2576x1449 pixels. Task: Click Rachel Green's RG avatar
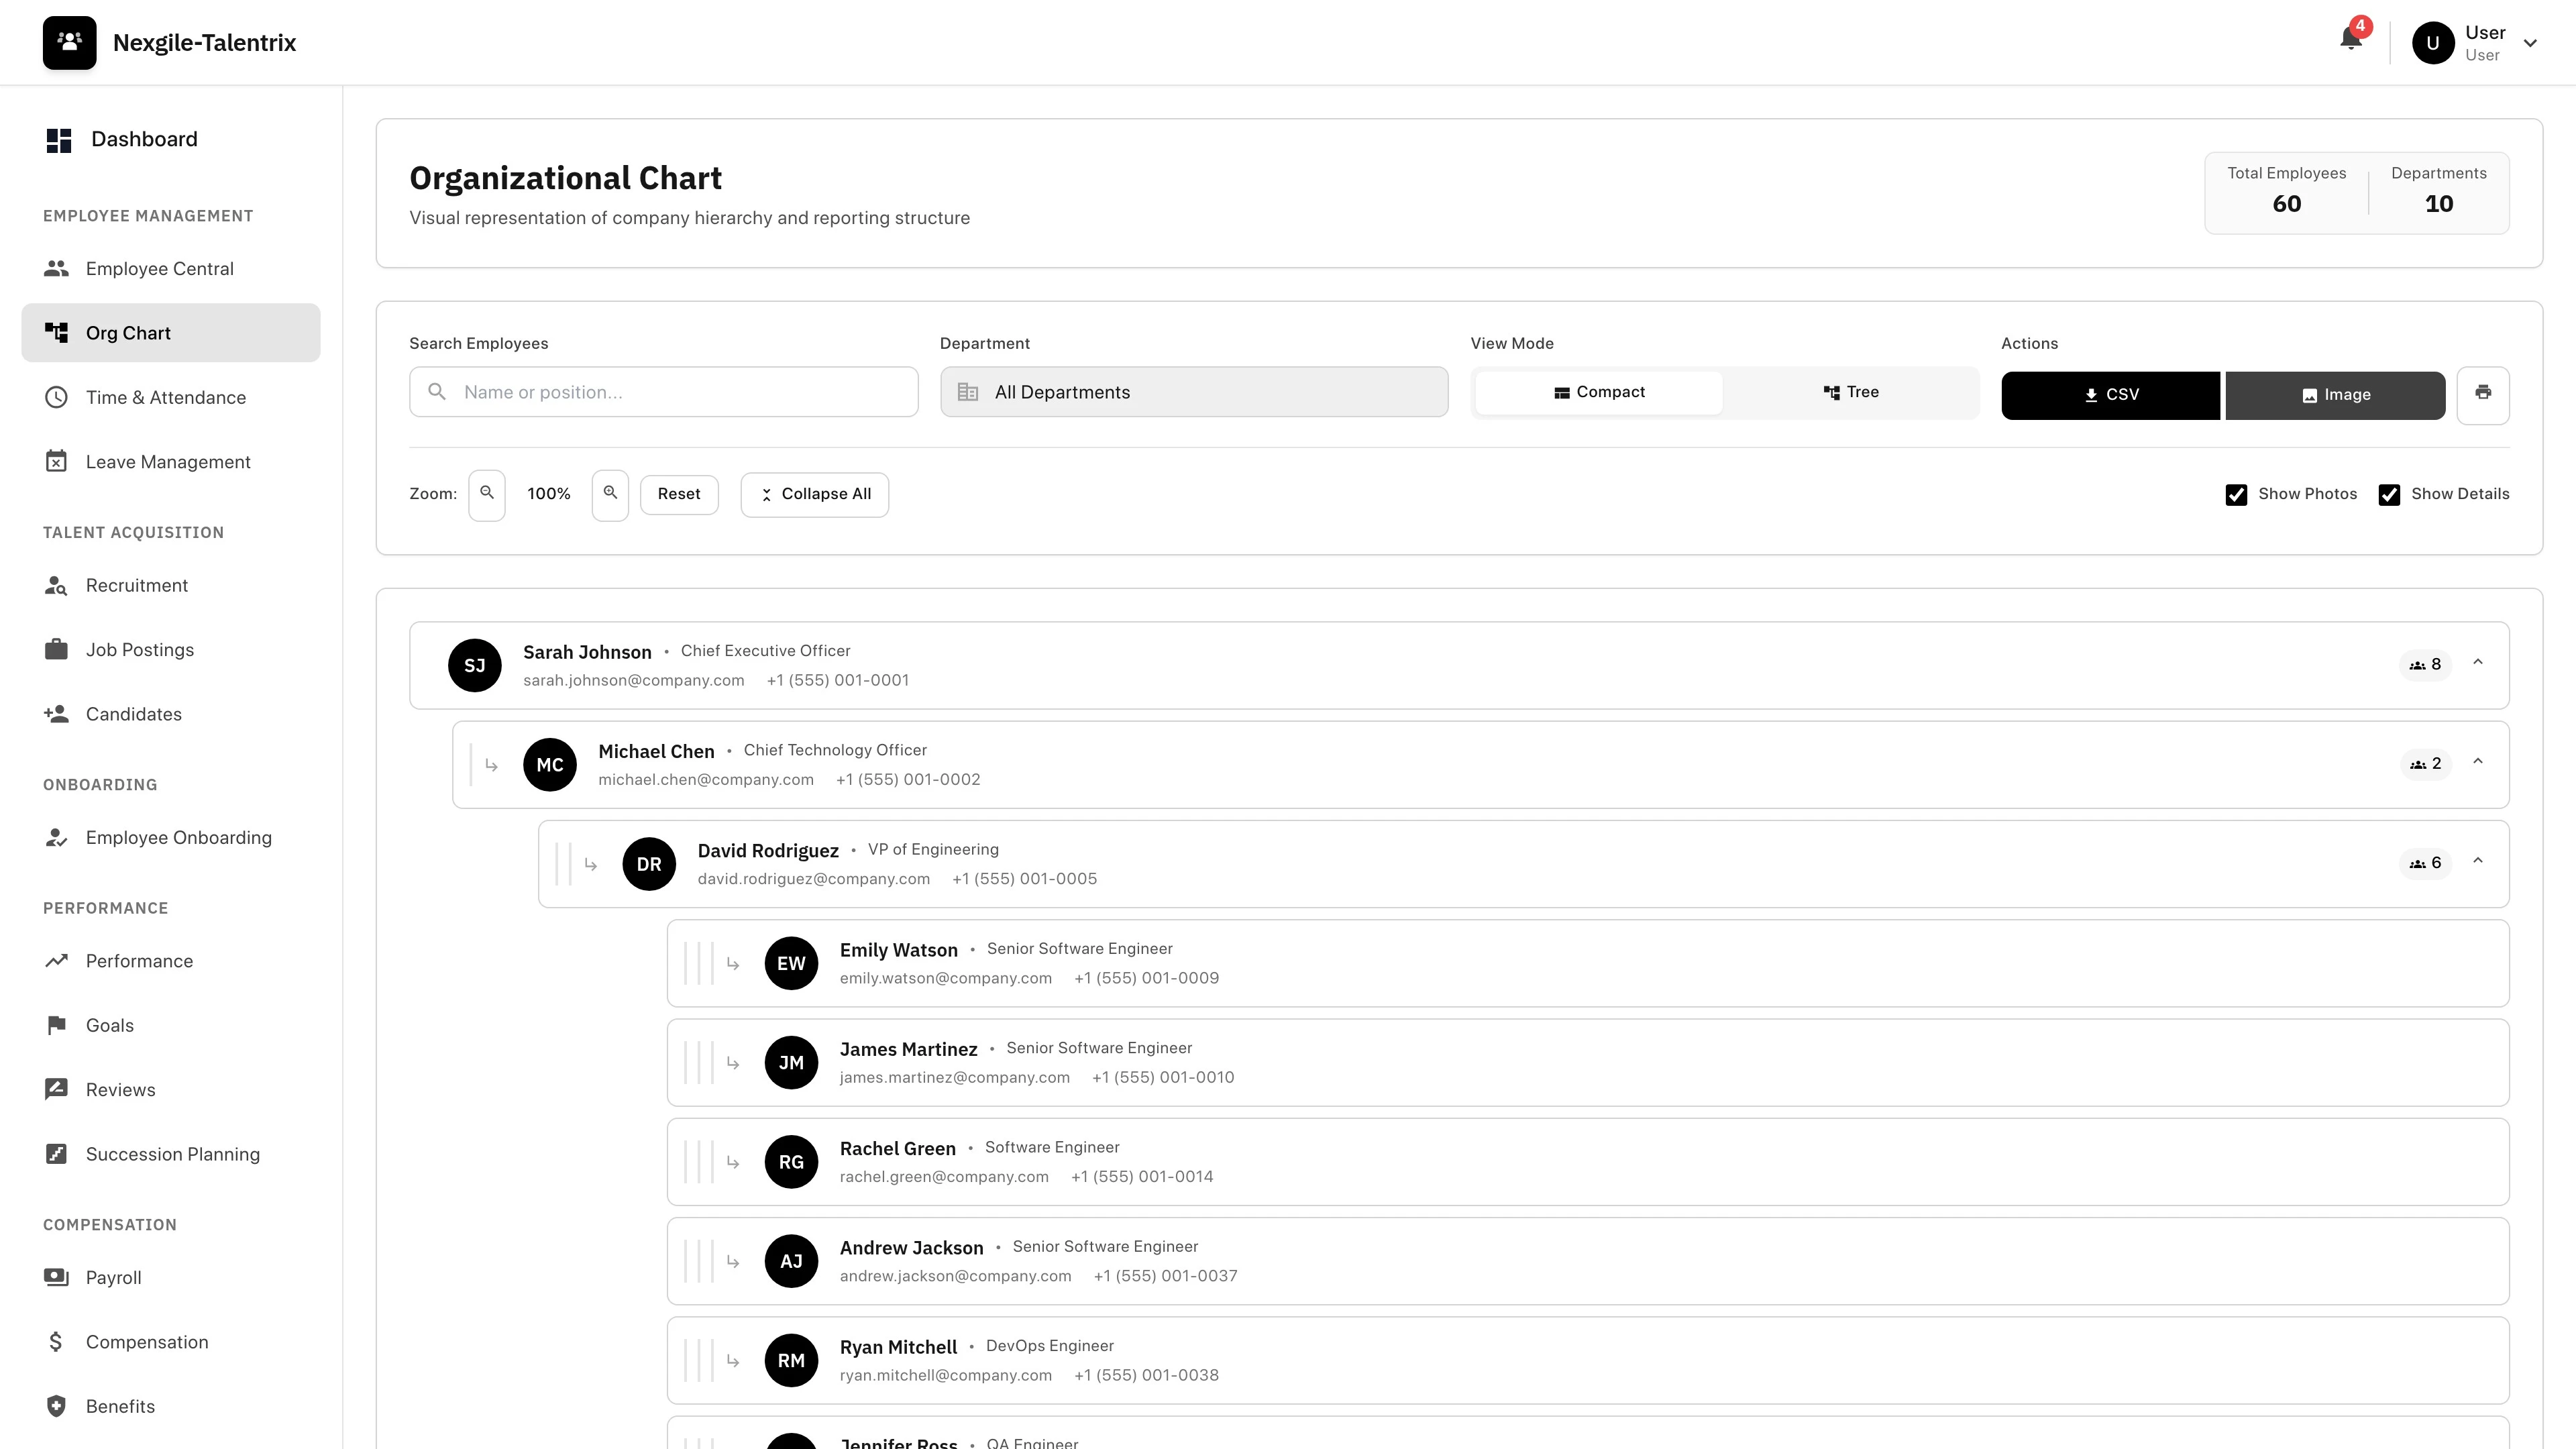(x=791, y=1161)
